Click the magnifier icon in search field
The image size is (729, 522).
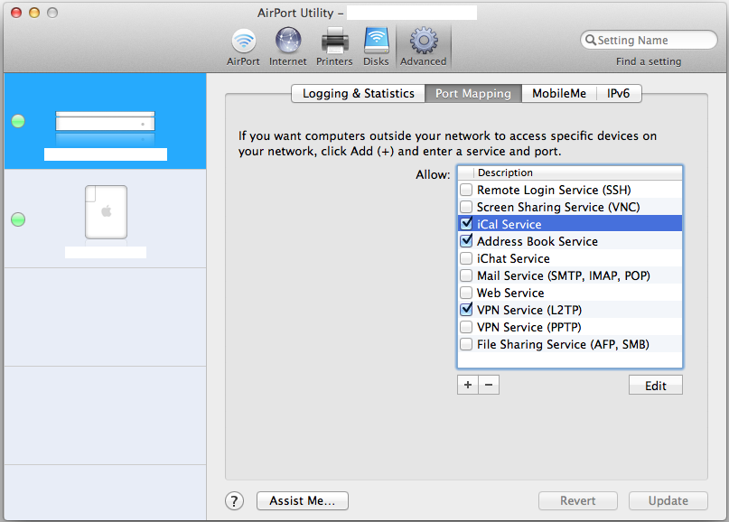pos(591,40)
